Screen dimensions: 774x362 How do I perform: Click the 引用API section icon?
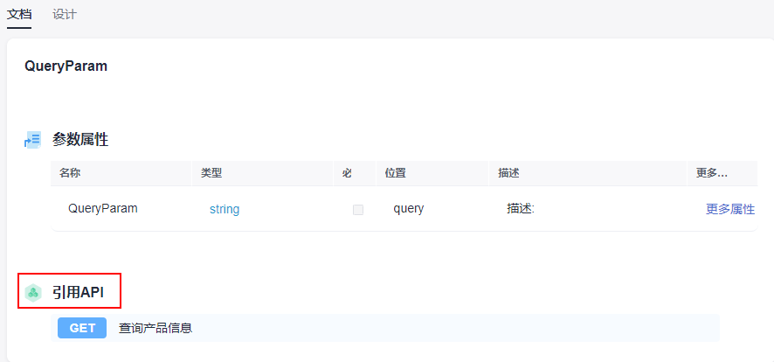coord(33,293)
